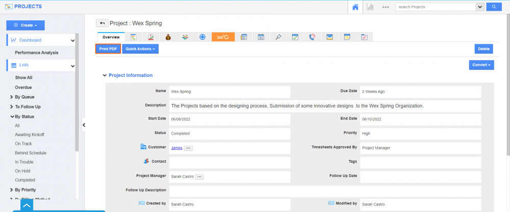Open the pushpin tab icon
510x212 pixels.
point(278,37)
